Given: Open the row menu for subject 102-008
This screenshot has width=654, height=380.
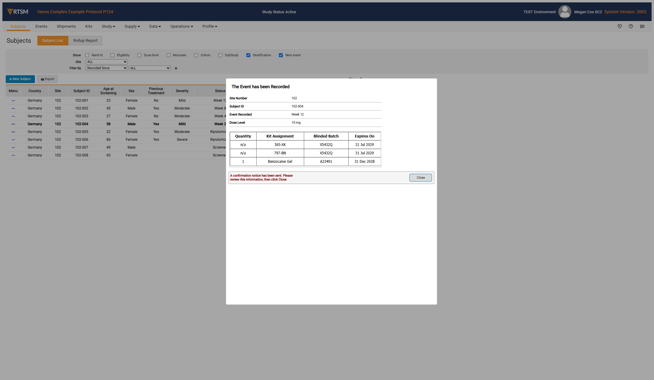Looking at the screenshot, I should (13, 155).
